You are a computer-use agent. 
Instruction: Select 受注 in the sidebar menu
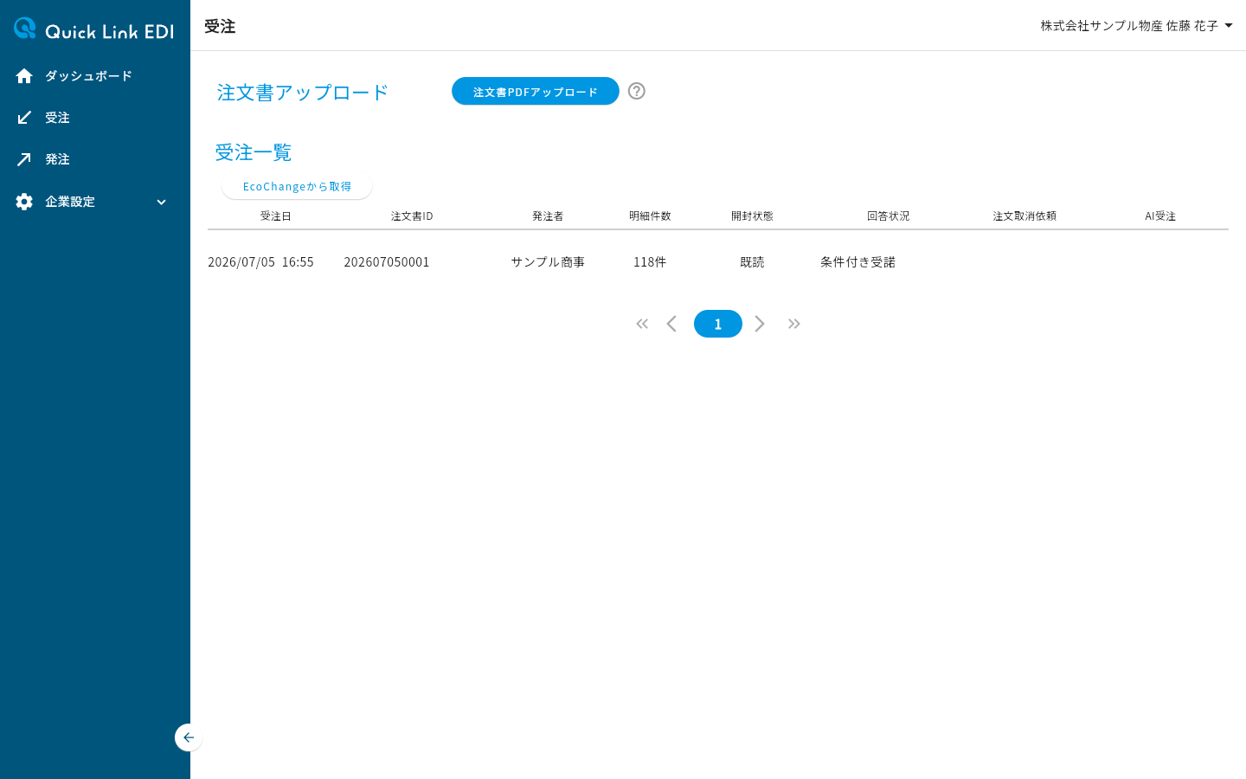[x=57, y=118]
